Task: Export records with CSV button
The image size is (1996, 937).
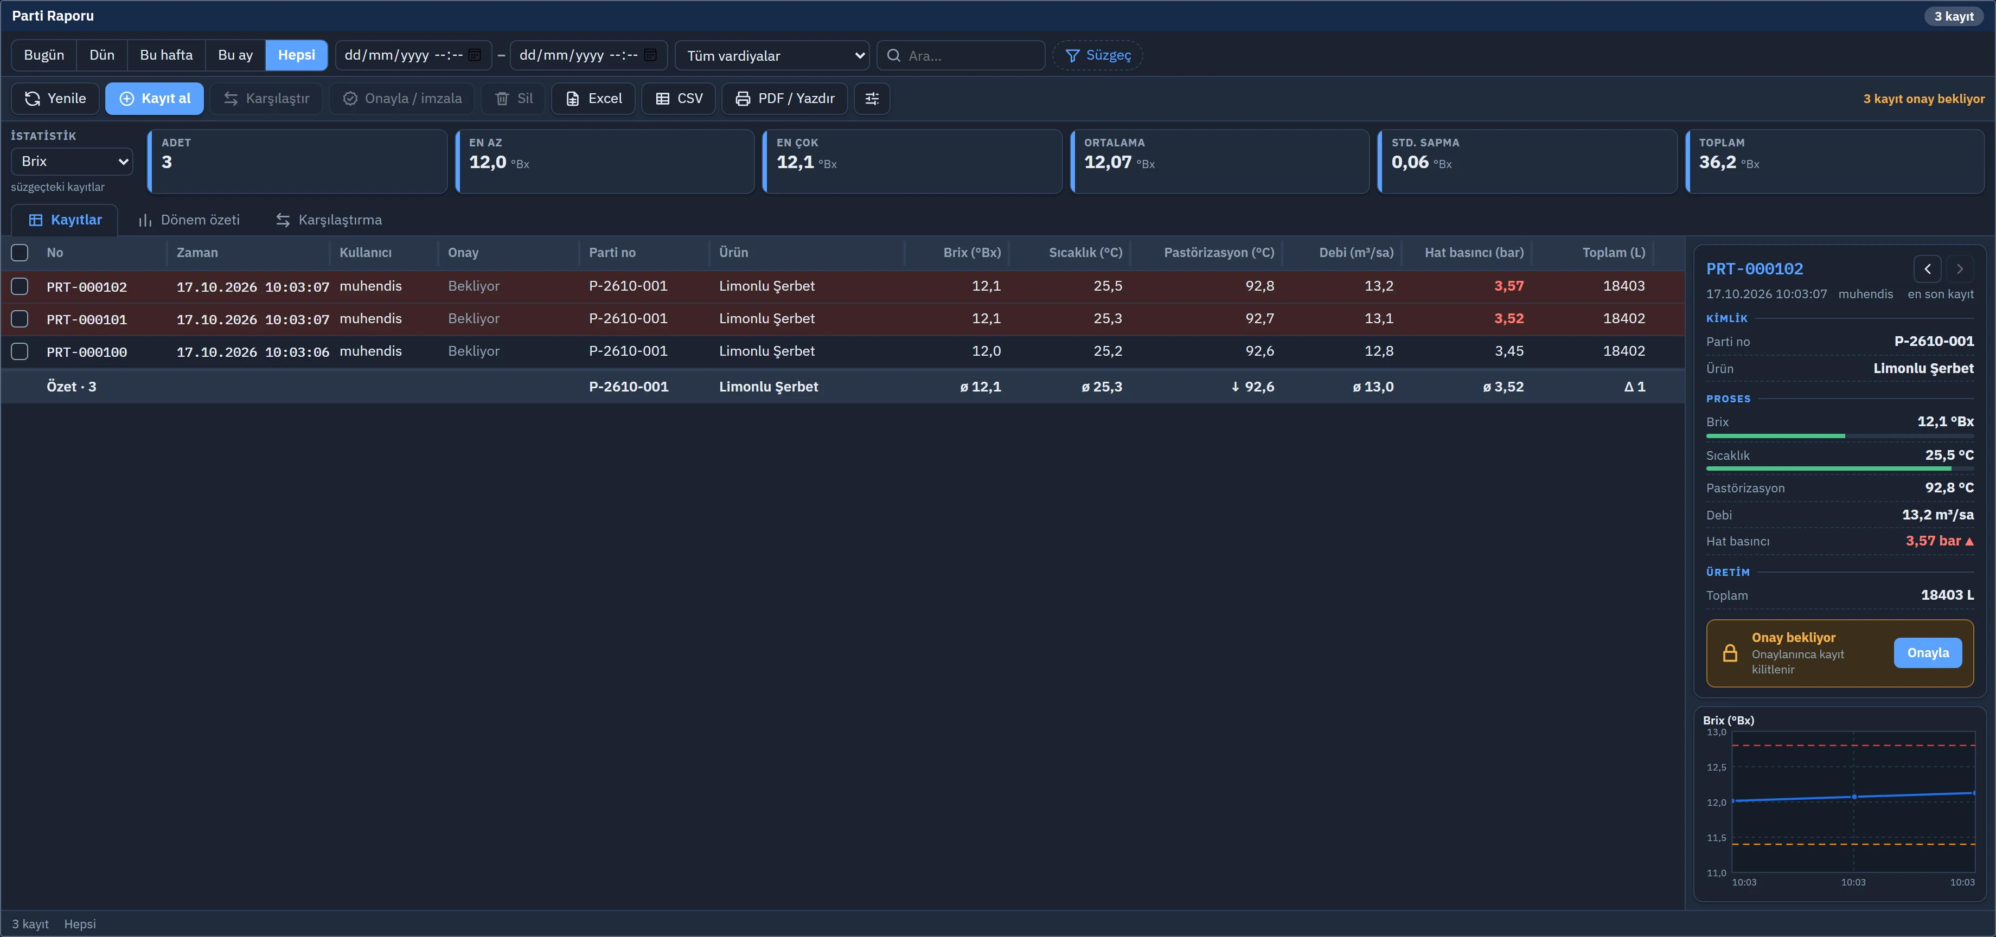Action: click(x=678, y=98)
